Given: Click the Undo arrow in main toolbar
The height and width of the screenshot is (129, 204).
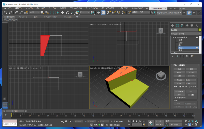Looking at the screenshot, I should point(6,12).
